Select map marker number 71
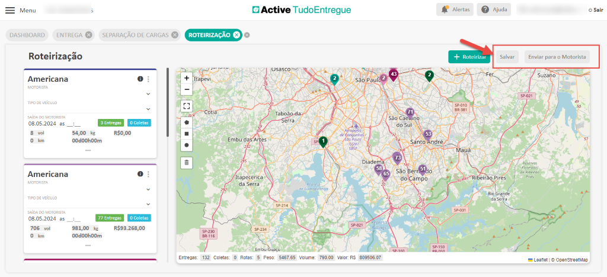The height and width of the screenshot is (277, 607). 411,113
